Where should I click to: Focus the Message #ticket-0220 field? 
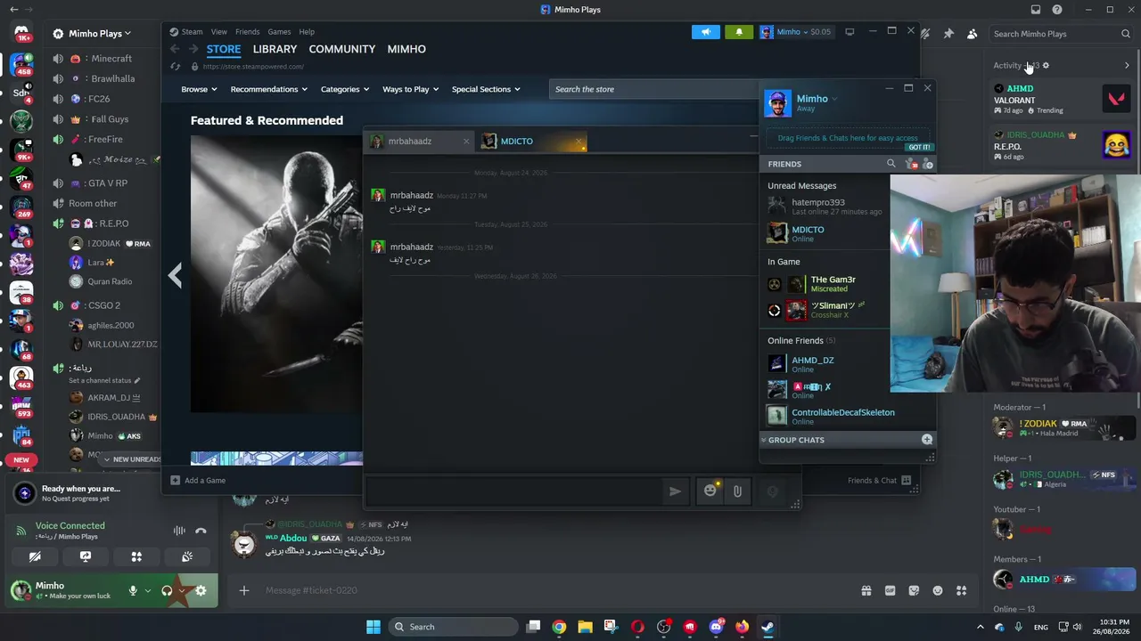[x=553, y=590]
